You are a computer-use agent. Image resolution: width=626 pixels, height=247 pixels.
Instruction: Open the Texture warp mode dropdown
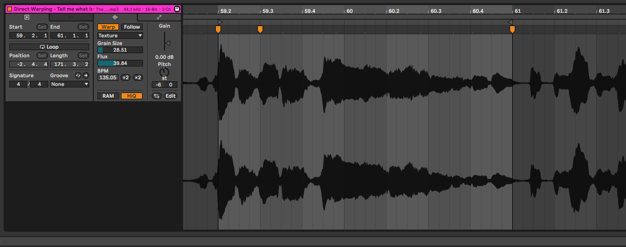(120, 36)
